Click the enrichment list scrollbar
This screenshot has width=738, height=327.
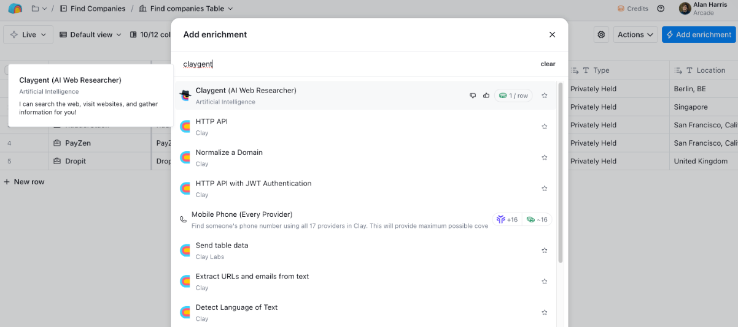(x=561, y=173)
